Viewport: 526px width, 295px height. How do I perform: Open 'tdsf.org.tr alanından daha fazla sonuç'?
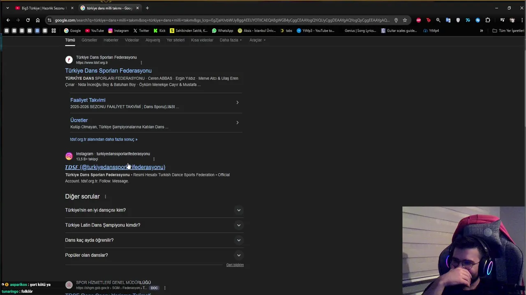tap(104, 139)
